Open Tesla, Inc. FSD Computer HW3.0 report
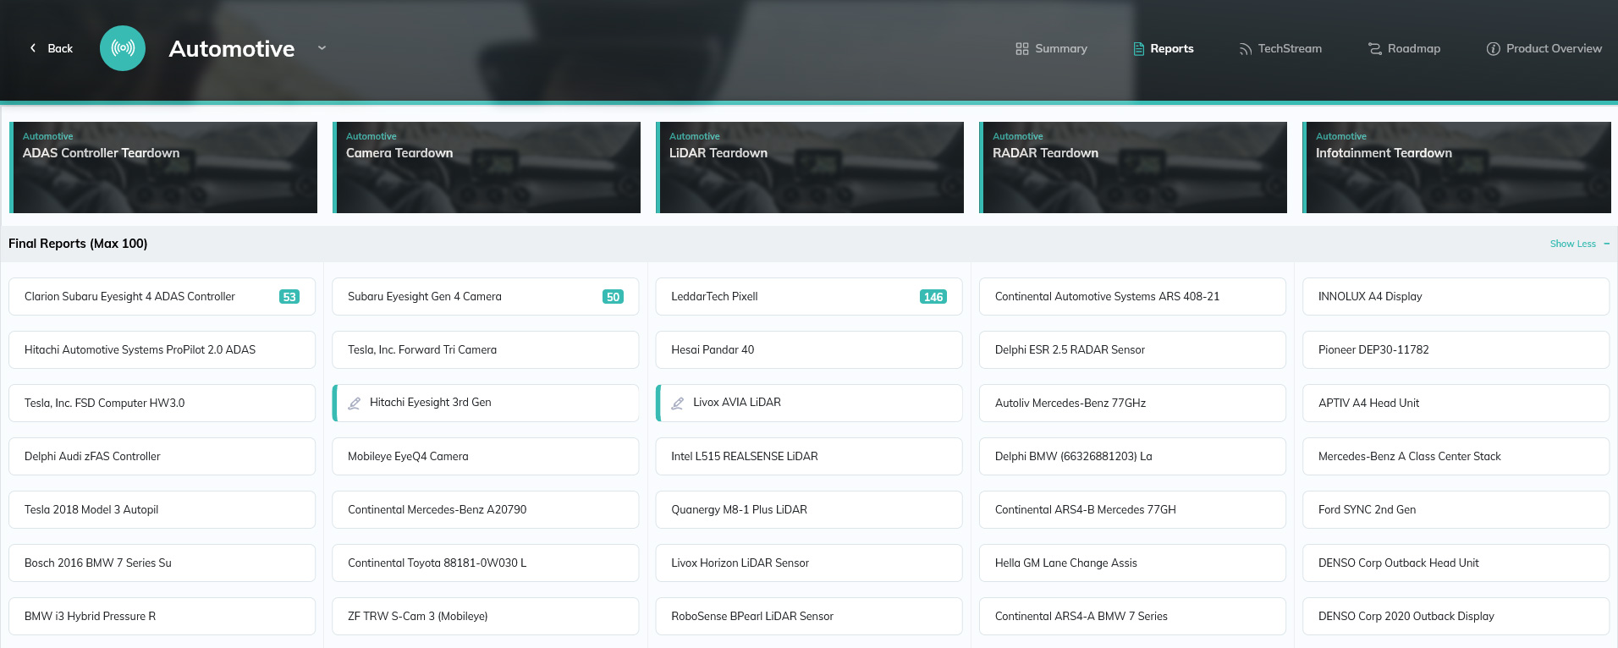This screenshot has height=648, width=1618. 162,403
